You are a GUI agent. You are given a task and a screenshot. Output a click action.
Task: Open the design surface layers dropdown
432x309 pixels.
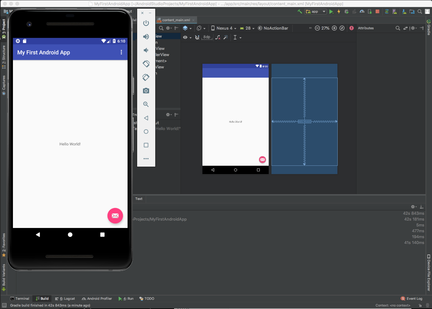tap(187, 28)
